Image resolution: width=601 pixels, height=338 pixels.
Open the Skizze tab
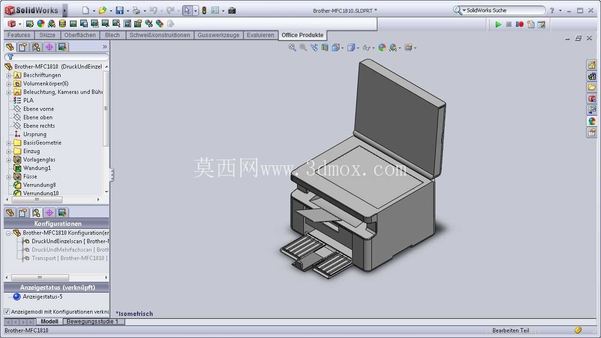[x=47, y=35]
